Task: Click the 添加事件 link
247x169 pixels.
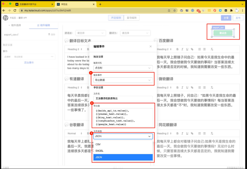Action: 29,63
